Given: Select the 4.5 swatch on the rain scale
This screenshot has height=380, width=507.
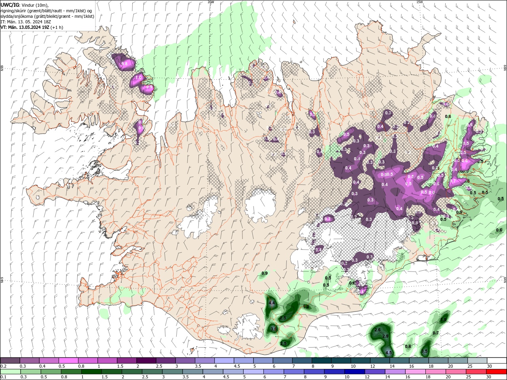Looking at the screenshot, I should tap(233, 372).
